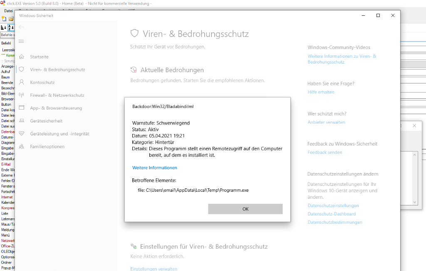Select the Kalender command in click.EXE list
Viewport: 426px width, 271px height.
(x=7, y=203)
